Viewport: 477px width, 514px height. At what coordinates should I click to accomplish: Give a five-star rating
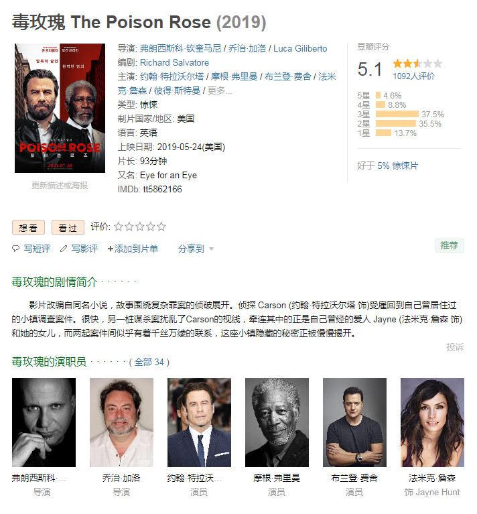click(161, 227)
